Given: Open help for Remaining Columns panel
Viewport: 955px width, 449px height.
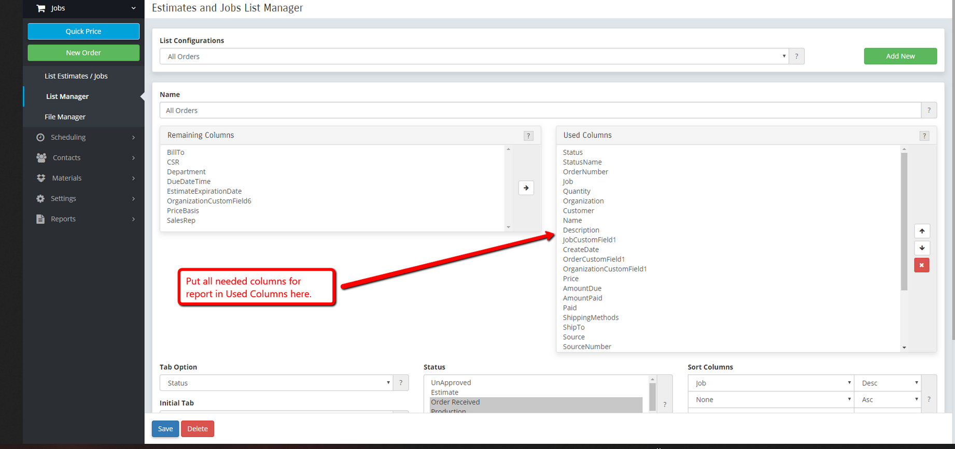Looking at the screenshot, I should click(528, 136).
